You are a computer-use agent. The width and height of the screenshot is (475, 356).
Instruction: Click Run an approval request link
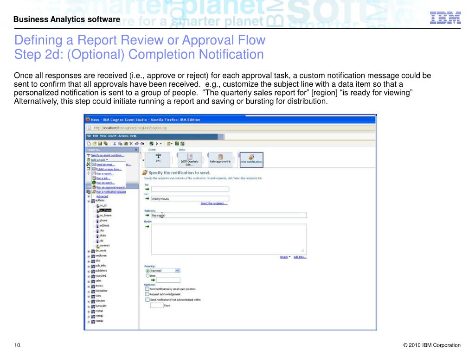[x=111, y=187]
